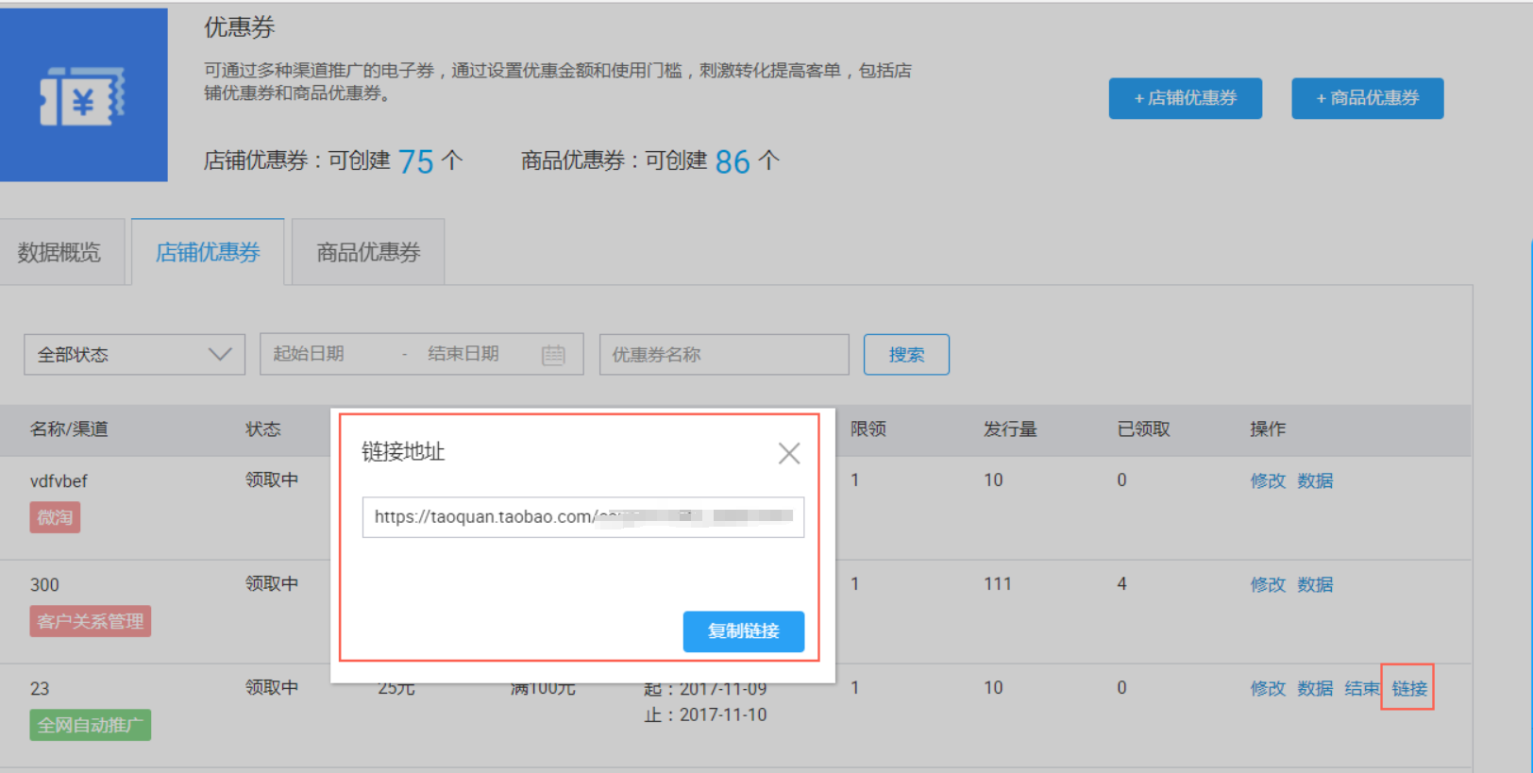Image resolution: width=1533 pixels, height=773 pixels.
Task: Select the 店铺优惠券 tab
Action: [208, 252]
